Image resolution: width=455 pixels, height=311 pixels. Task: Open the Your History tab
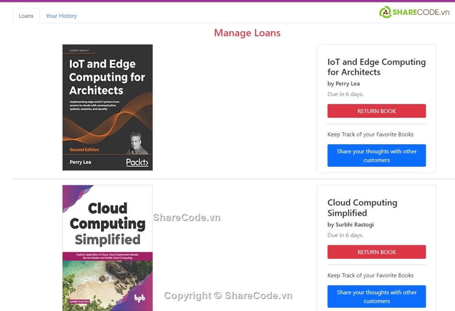pyautogui.click(x=61, y=16)
